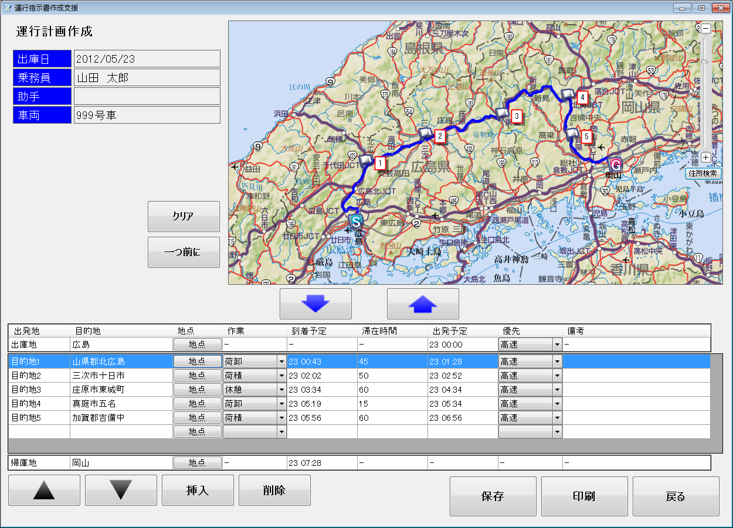Click the blue down arrow button below map

[x=315, y=304]
